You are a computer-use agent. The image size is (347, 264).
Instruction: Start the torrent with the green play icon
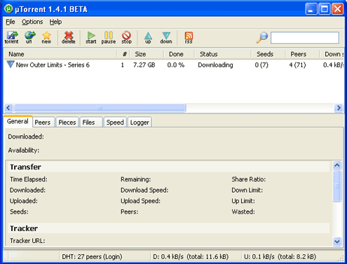pos(91,37)
